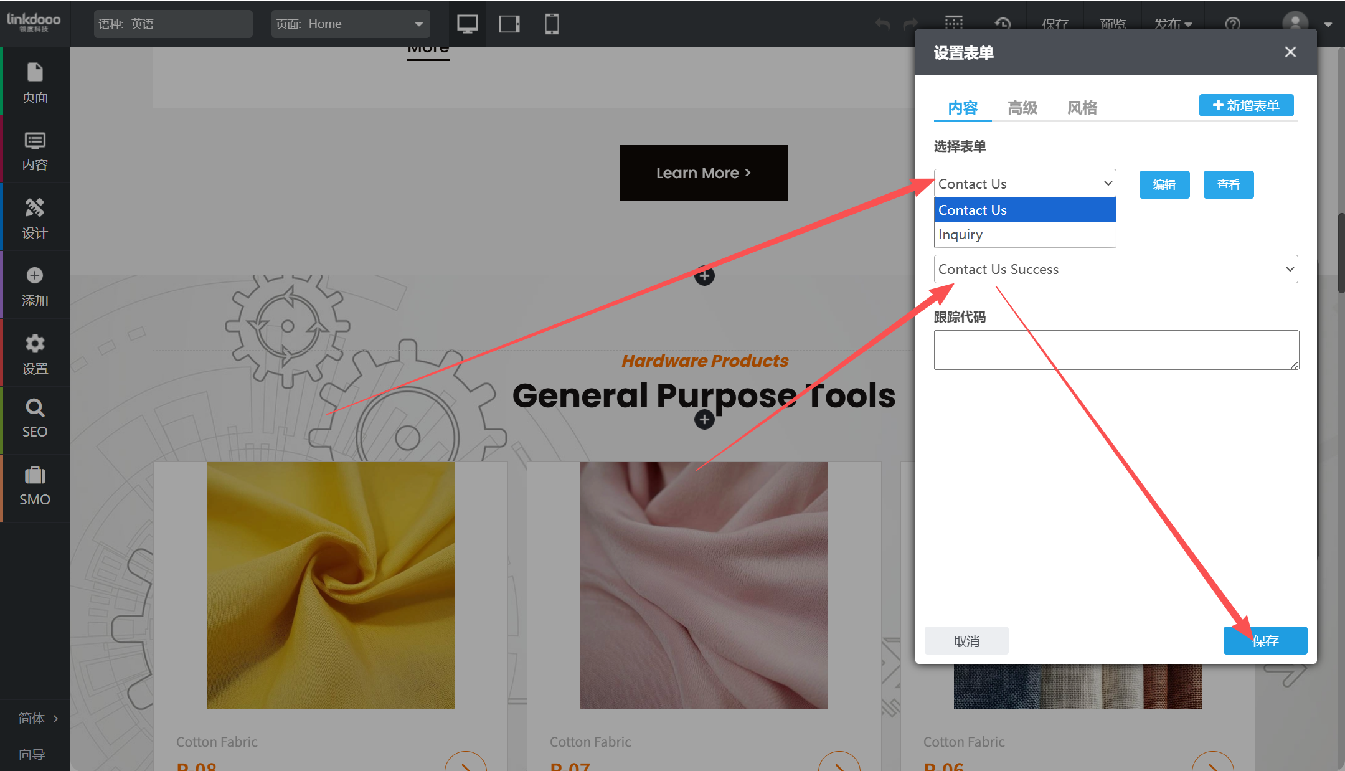Switch to mobile phone preview icon
1345x771 pixels.
pyautogui.click(x=552, y=24)
